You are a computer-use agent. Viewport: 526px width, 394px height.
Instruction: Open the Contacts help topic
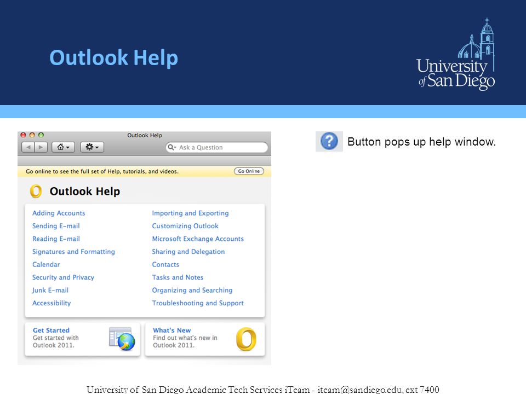pos(165,264)
